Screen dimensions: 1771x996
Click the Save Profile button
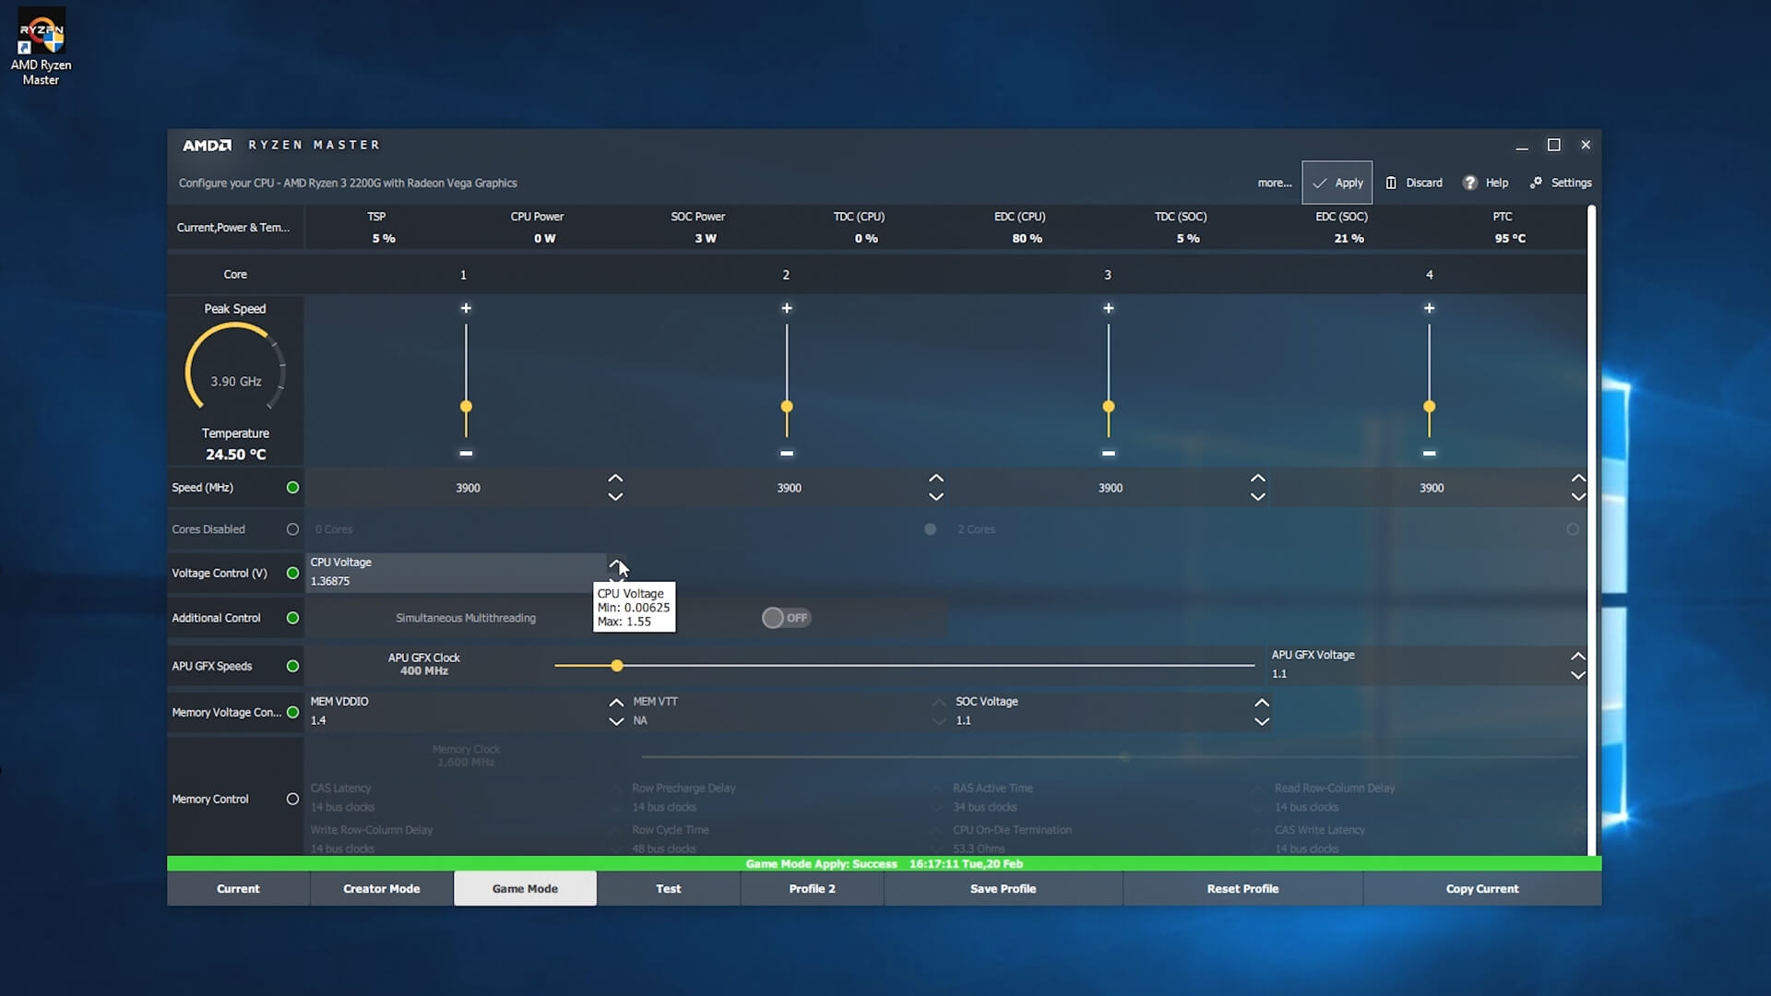click(1004, 888)
